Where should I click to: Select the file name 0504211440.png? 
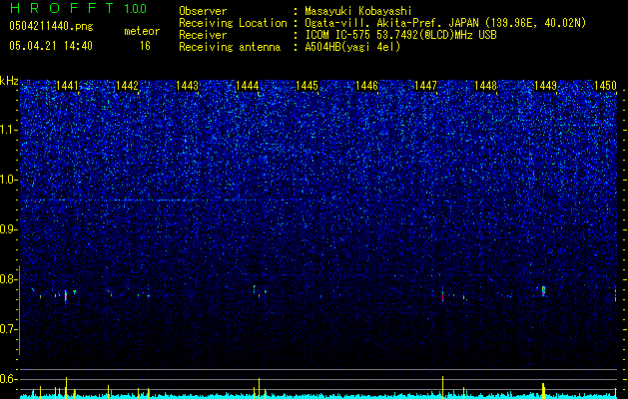(51, 26)
